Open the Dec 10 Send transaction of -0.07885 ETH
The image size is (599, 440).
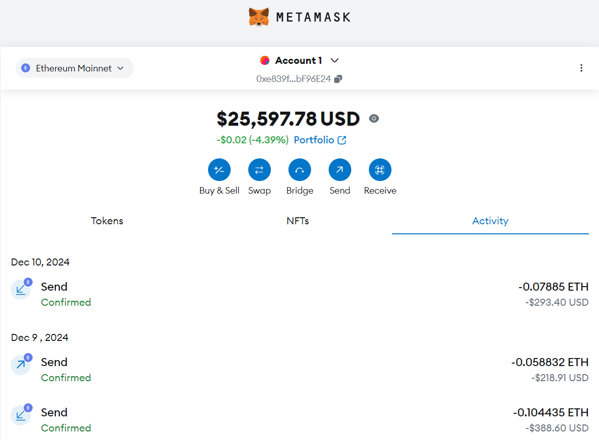click(299, 294)
